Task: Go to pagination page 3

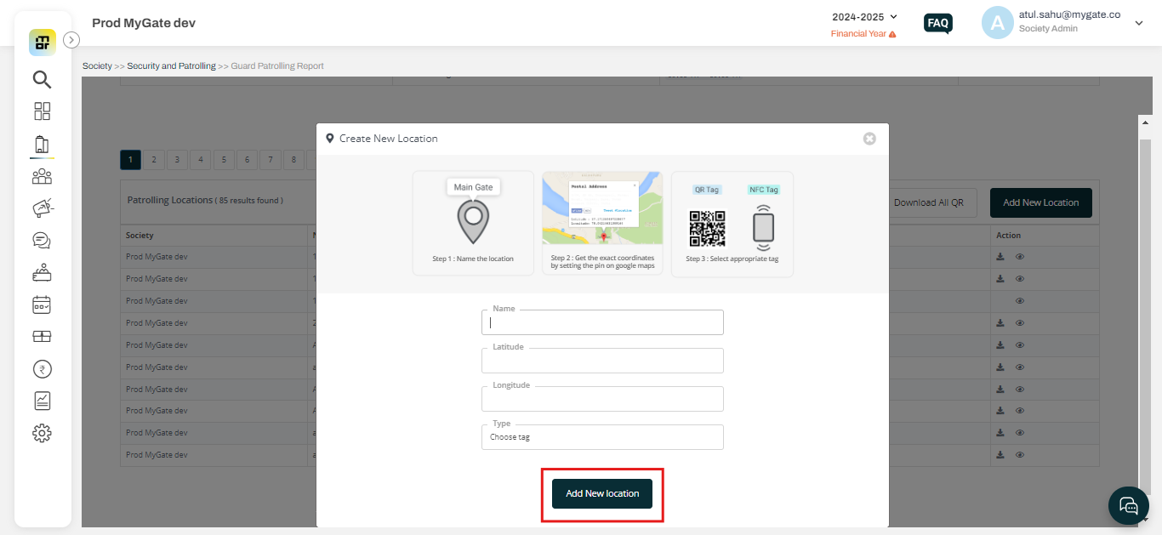Action: coord(177,160)
